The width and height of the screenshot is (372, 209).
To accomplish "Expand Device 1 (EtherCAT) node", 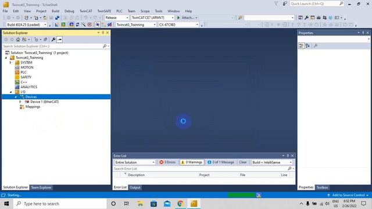I will tap(20, 102).
